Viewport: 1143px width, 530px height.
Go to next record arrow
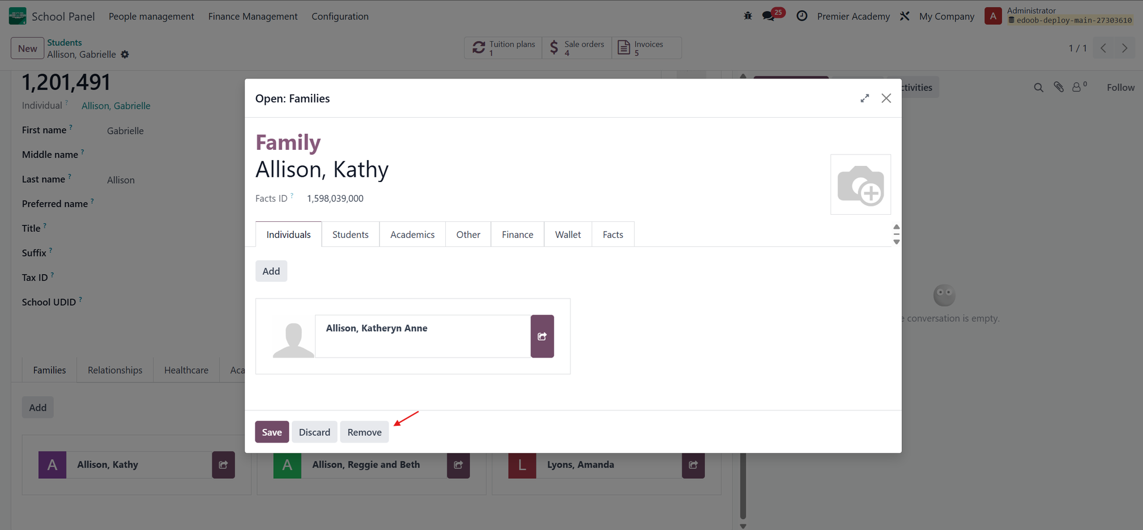(1124, 48)
